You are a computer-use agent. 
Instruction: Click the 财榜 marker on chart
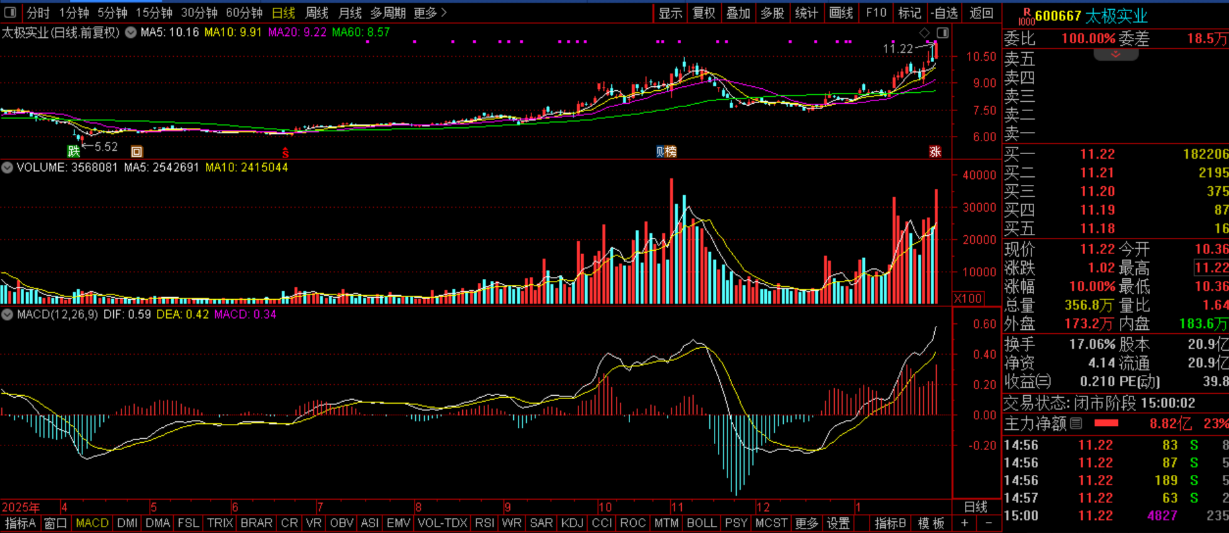pyautogui.click(x=667, y=152)
